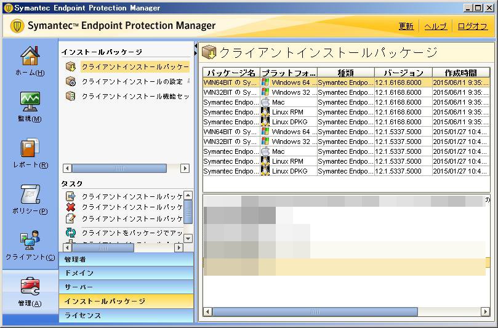Open the ドメイン domains section
The width and height of the screenshot is (498, 328).
(126, 273)
